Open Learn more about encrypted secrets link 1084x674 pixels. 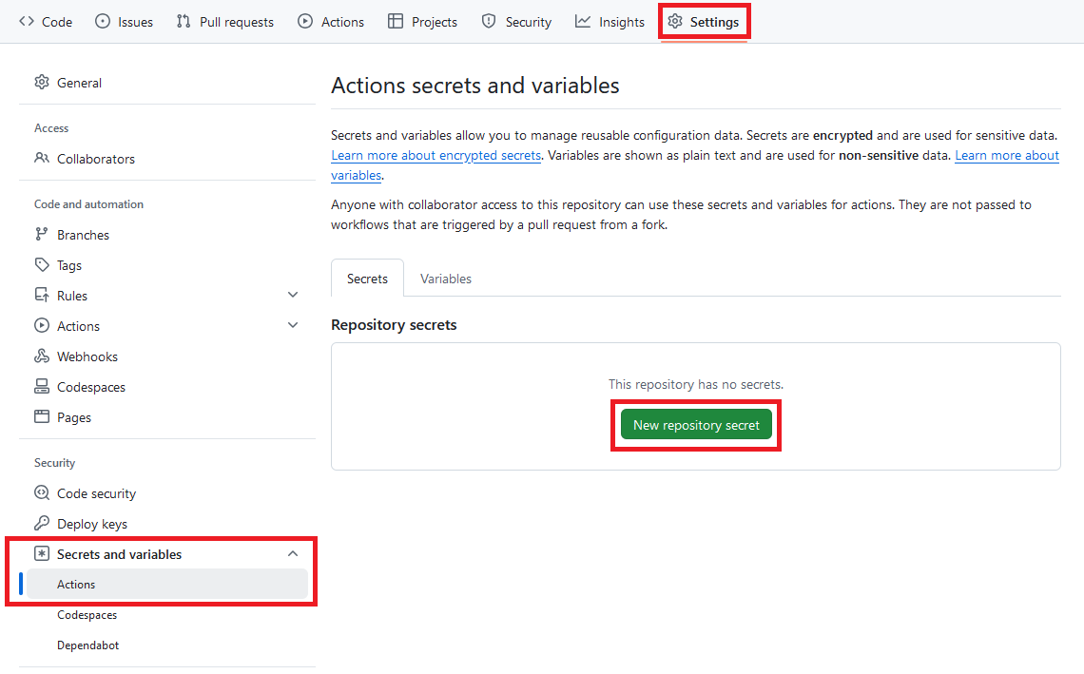[x=436, y=156]
